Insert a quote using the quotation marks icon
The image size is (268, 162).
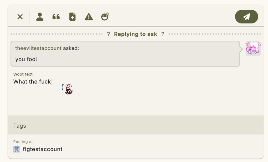point(56,17)
